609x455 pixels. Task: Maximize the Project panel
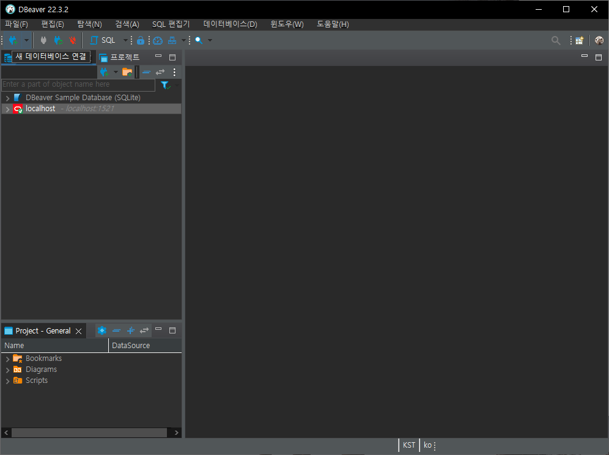pyautogui.click(x=172, y=330)
